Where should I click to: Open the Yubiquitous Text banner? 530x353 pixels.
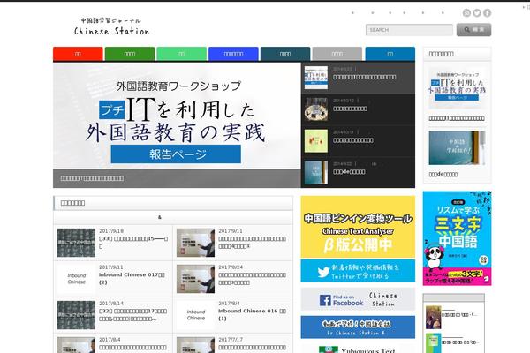358,349
